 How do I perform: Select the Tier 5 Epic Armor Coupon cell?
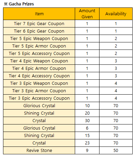click(x=39, y=46)
